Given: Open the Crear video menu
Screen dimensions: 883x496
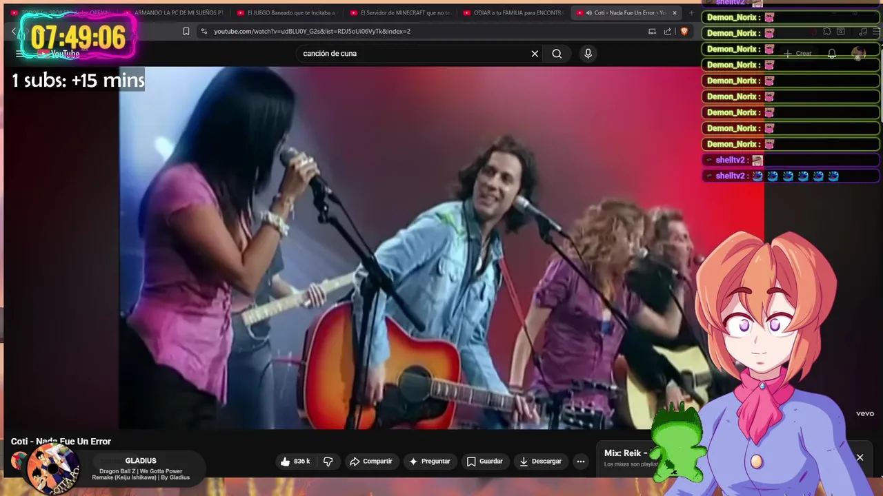Looking at the screenshot, I should 797,54.
